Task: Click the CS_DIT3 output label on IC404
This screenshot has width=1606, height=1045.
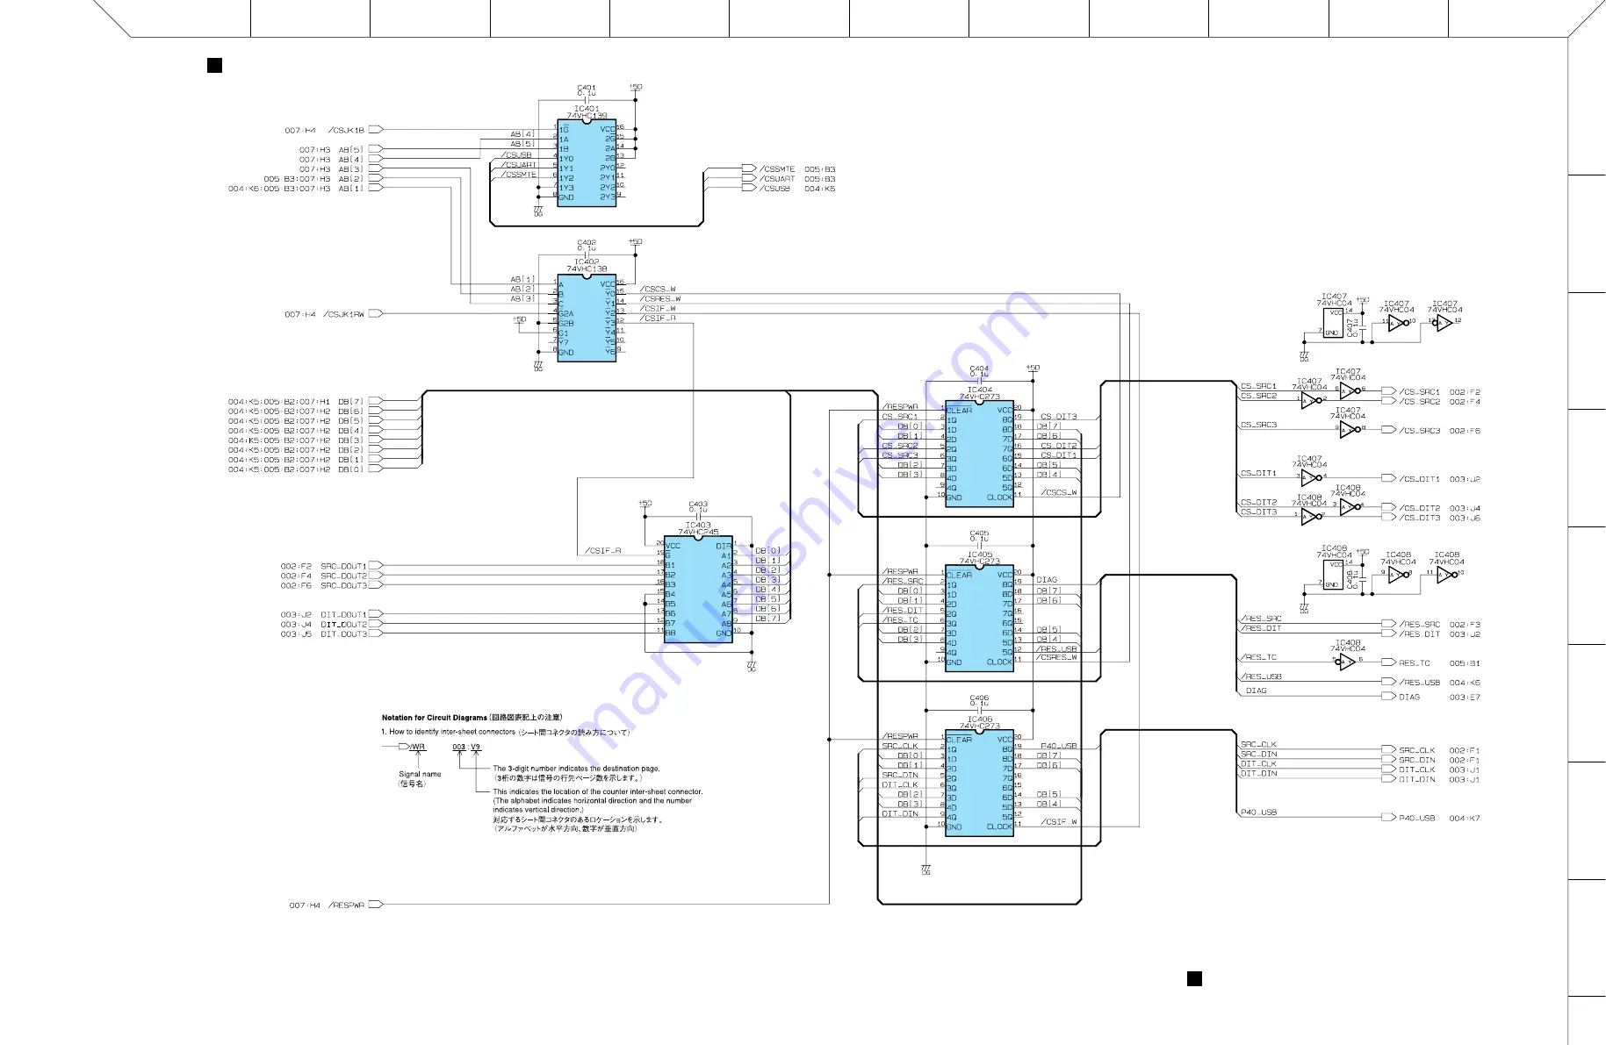Action: pos(1059,416)
